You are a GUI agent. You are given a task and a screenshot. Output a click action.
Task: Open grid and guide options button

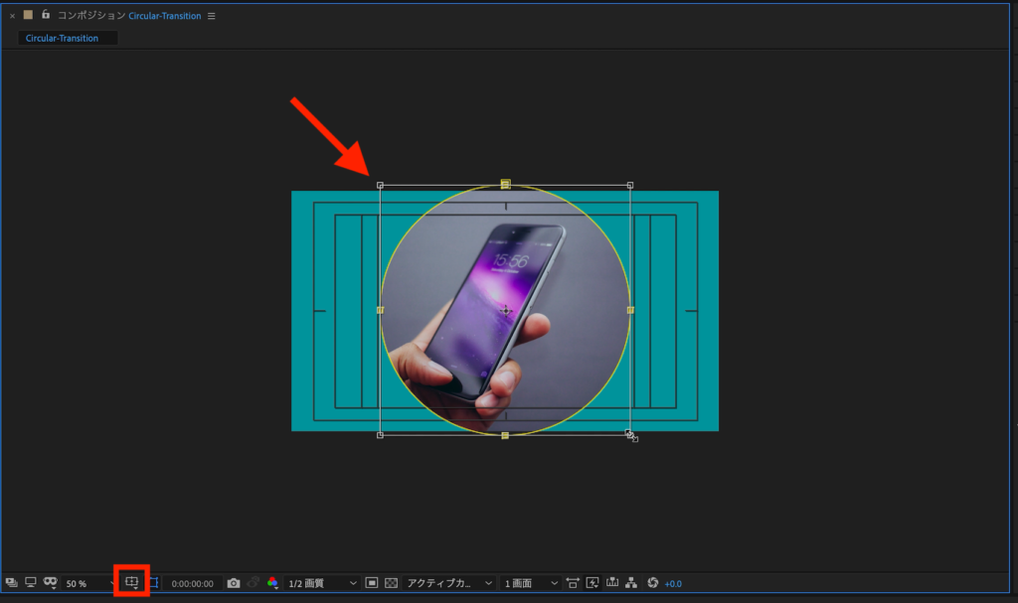[x=131, y=582]
